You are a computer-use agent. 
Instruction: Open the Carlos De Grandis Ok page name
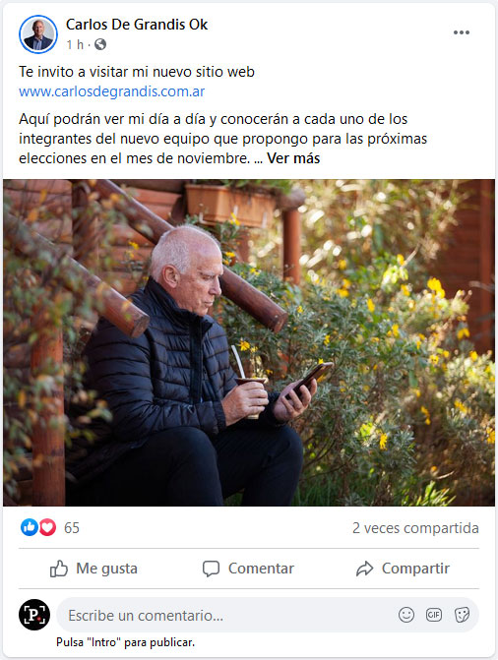[x=137, y=25]
